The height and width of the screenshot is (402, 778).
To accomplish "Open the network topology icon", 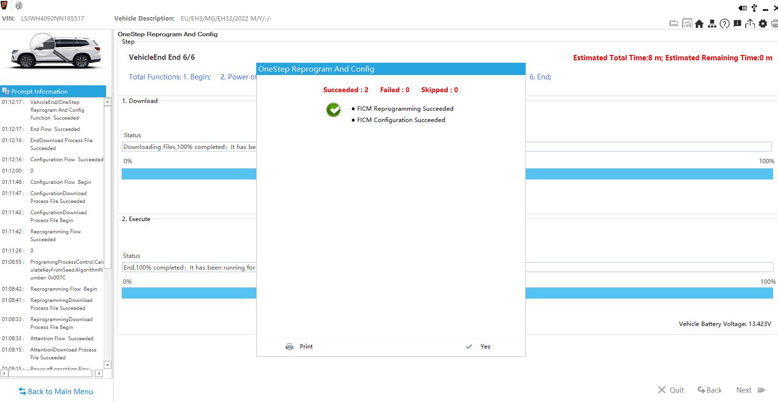I will click(x=712, y=24).
